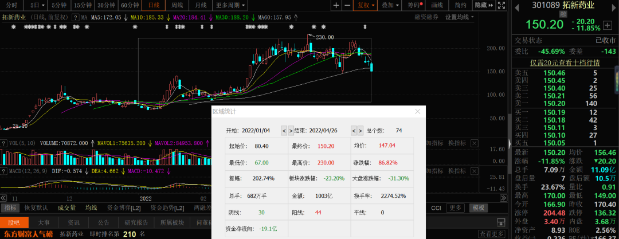Click 模板 template button
The height and width of the screenshot is (239, 619).
point(479,208)
